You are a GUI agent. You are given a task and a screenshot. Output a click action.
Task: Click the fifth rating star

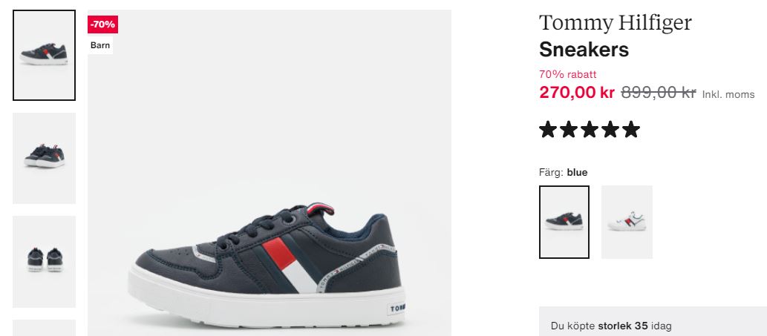[631, 129]
